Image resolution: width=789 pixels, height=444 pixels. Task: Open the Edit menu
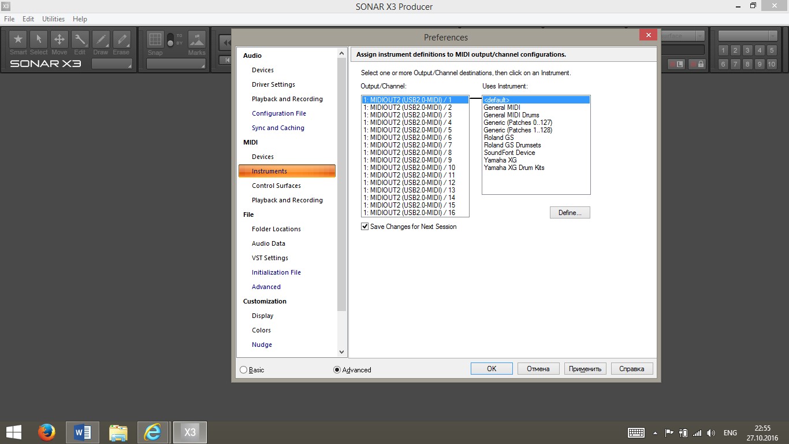pyautogui.click(x=28, y=19)
